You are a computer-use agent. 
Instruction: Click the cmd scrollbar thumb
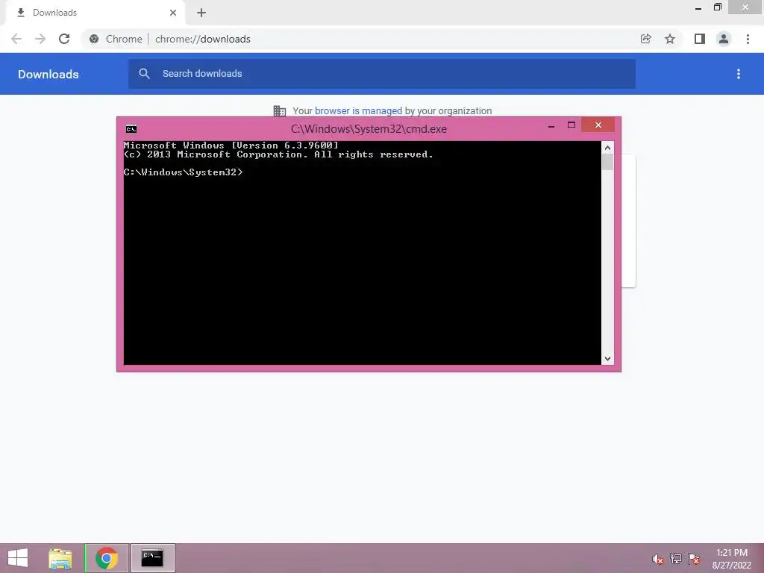pyautogui.click(x=607, y=162)
